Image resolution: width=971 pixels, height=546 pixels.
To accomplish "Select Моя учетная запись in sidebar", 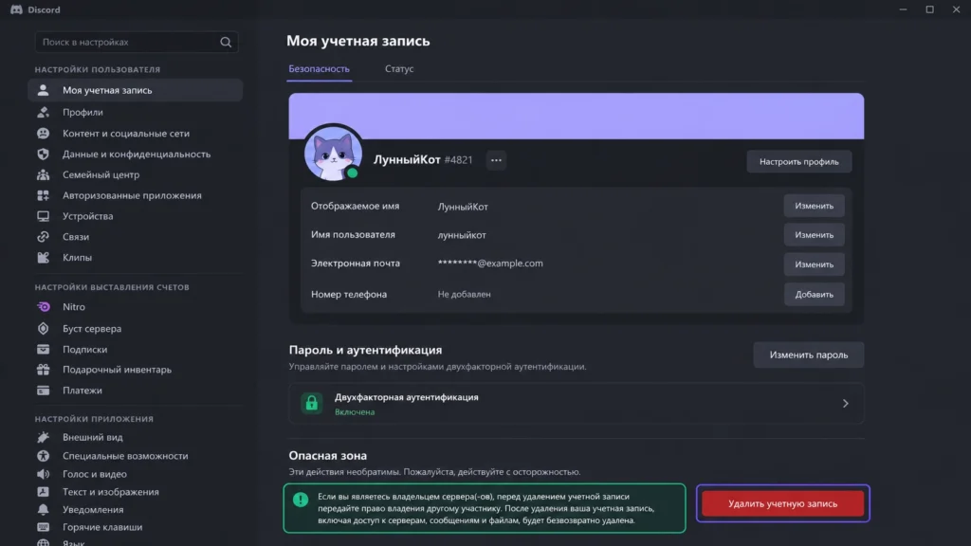I will [135, 90].
